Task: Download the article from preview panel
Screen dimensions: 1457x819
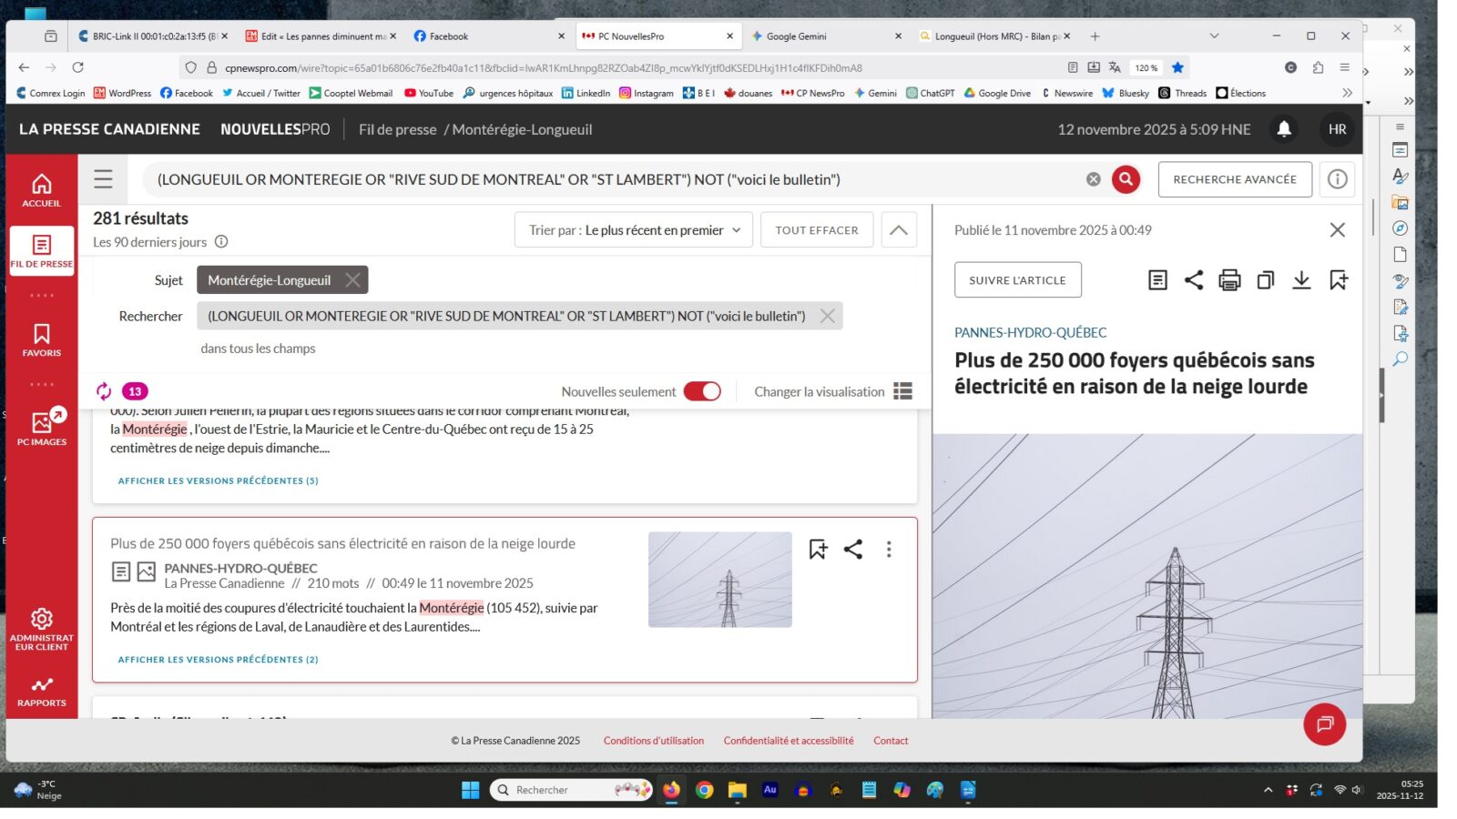Action: pyautogui.click(x=1301, y=280)
